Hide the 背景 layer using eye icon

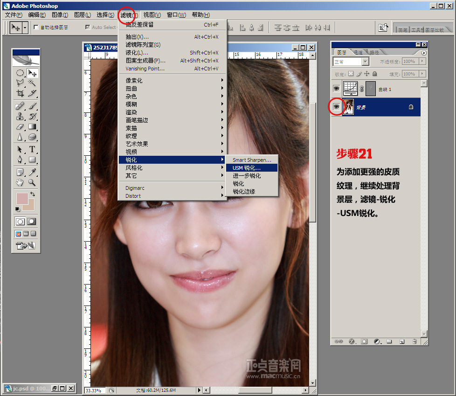pos(336,107)
